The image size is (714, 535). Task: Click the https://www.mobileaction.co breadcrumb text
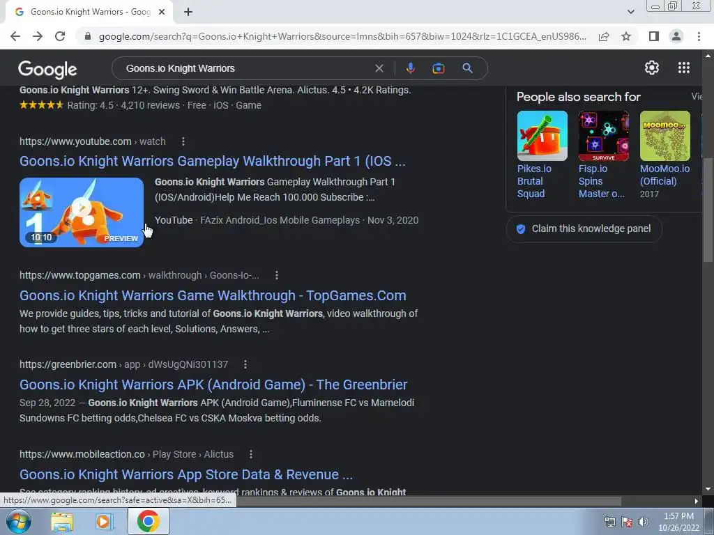pos(82,454)
